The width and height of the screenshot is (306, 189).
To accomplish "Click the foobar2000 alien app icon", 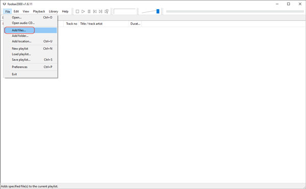I will pyautogui.click(x=4, y=4).
